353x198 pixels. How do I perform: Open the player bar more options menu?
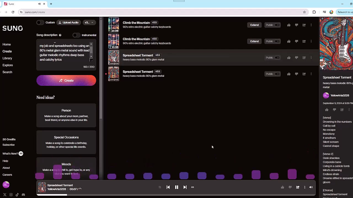(x=305, y=187)
